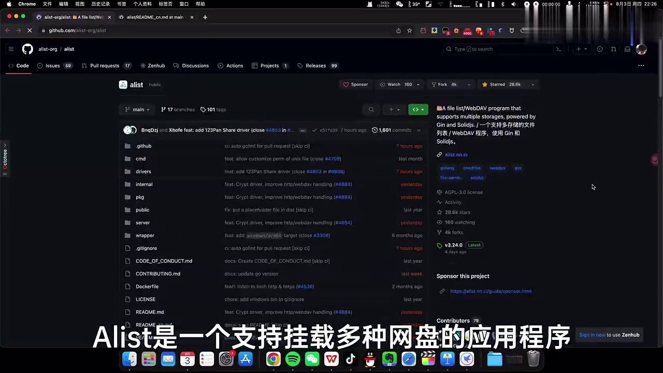Open the Projects tab
663x373 pixels.
(x=270, y=66)
